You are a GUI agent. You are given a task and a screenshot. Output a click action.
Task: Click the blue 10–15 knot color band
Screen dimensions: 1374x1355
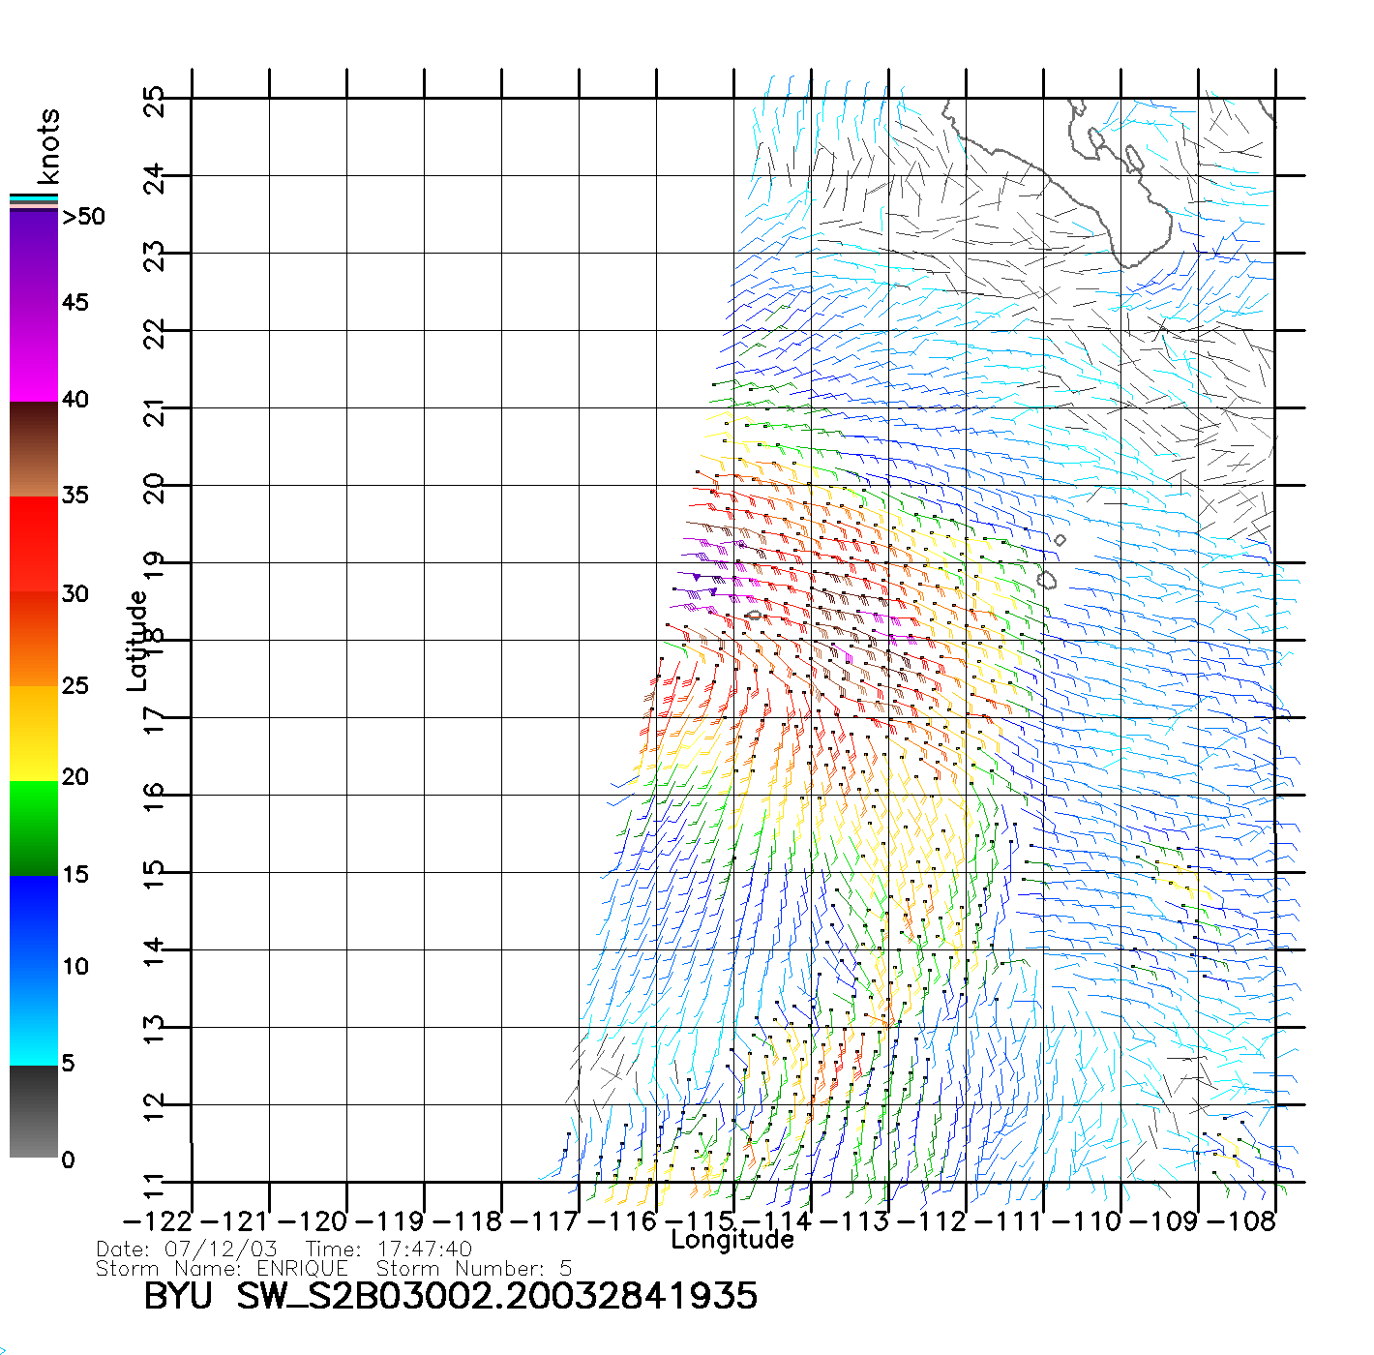(x=34, y=921)
